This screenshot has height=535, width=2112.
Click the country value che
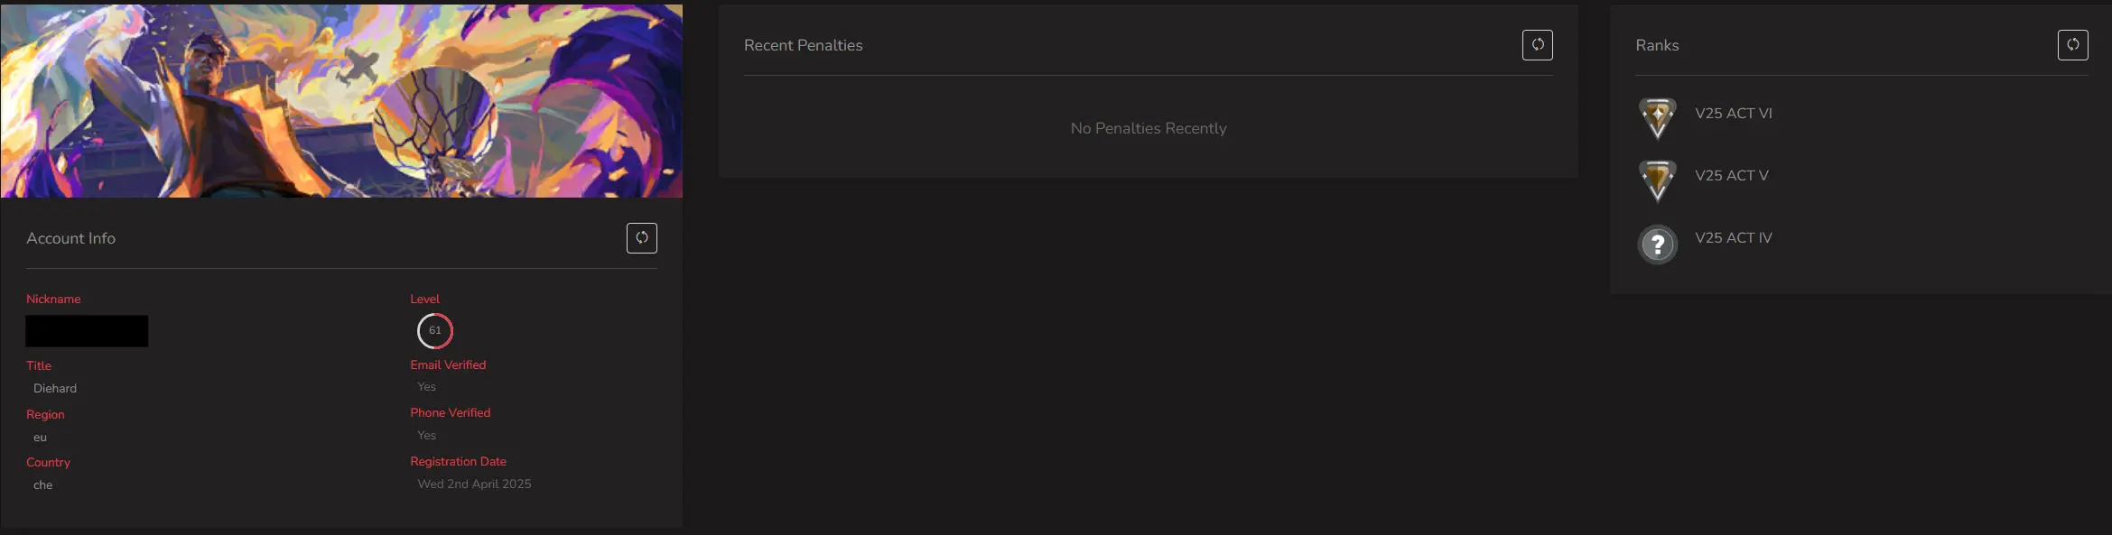42,485
